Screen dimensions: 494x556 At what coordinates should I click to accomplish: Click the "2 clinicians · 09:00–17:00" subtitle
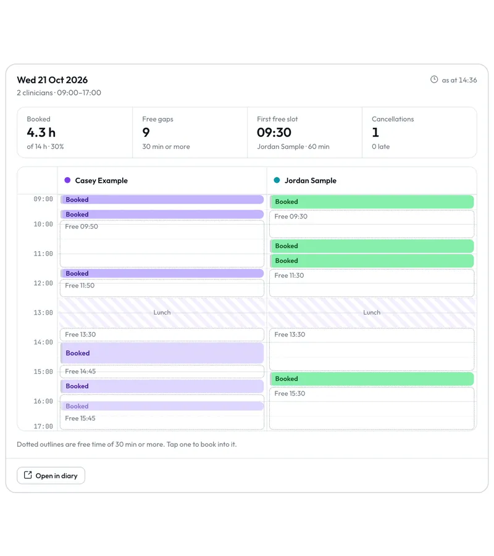click(x=59, y=93)
